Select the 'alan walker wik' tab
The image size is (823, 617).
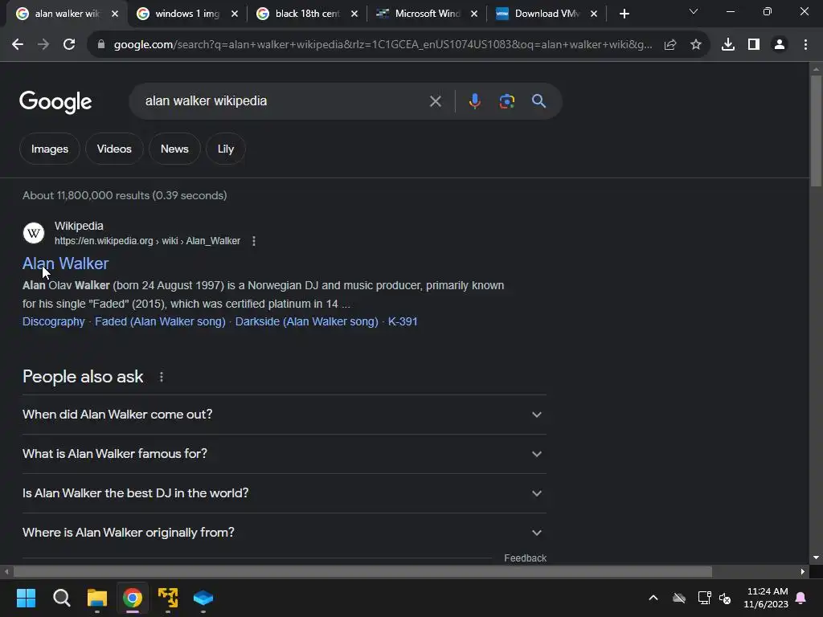tap(67, 14)
